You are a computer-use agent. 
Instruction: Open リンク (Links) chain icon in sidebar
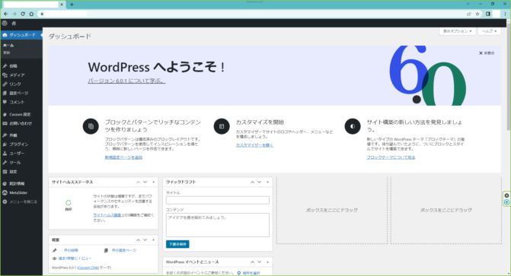(x=5, y=84)
